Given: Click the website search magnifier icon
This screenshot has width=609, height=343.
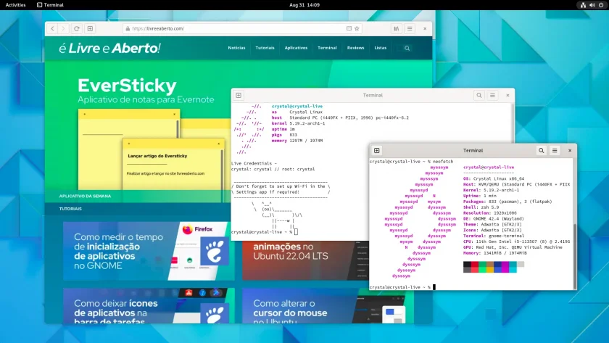Looking at the screenshot, I should [x=407, y=48].
